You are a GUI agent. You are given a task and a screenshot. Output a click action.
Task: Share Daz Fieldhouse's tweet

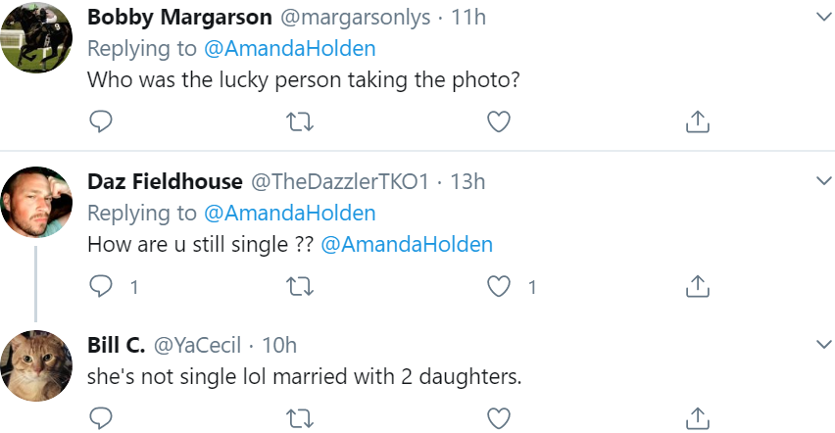click(698, 286)
